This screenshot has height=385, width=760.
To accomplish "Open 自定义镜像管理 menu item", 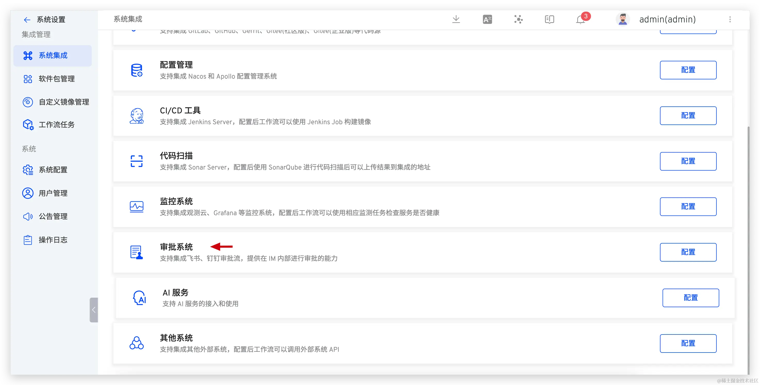I will coord(64,102).
